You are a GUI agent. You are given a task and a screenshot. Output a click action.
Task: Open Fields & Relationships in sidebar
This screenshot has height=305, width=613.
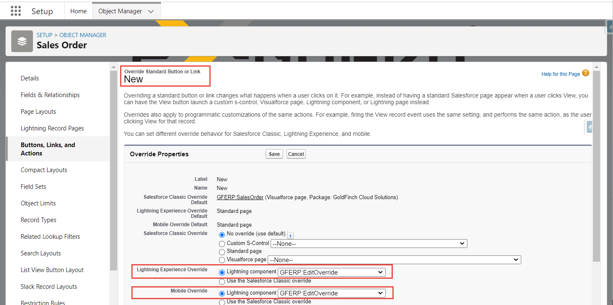click(50, 95)
